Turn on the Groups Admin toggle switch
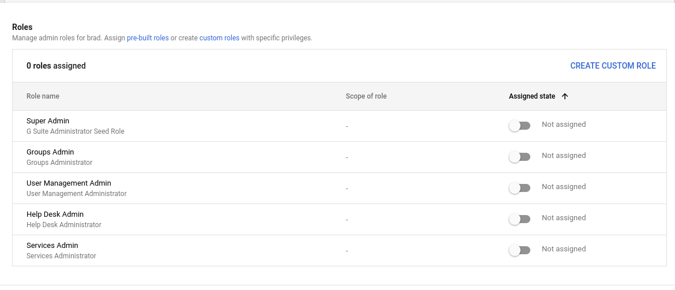Screen dimensions: 675x290 (519, 157)
